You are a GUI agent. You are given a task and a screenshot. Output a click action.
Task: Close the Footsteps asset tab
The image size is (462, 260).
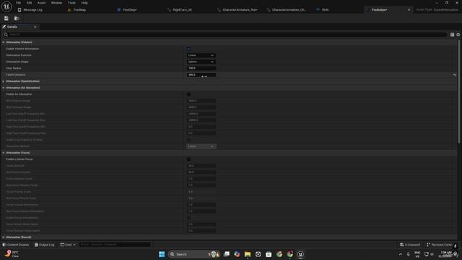409,9
